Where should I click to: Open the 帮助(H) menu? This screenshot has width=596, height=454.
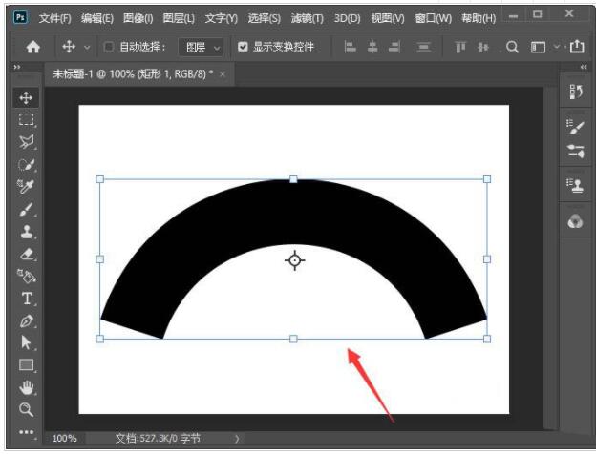(x=479, y=18)
